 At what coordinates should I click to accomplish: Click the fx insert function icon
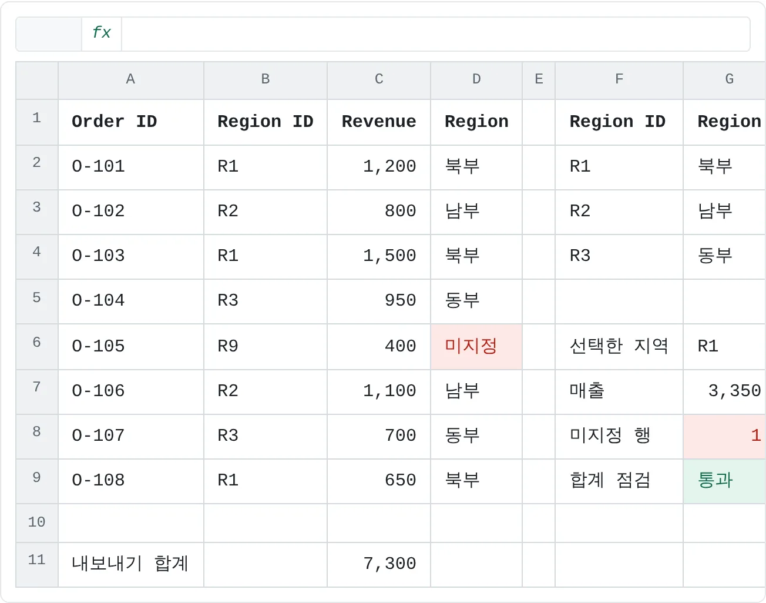coord(102,33)
